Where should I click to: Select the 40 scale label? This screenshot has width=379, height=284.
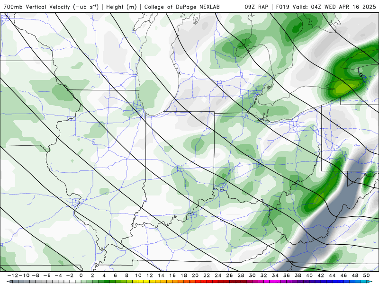coord(309,275)
